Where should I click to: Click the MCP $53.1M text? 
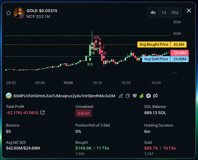pyautogui.click(x=38, y=16)
